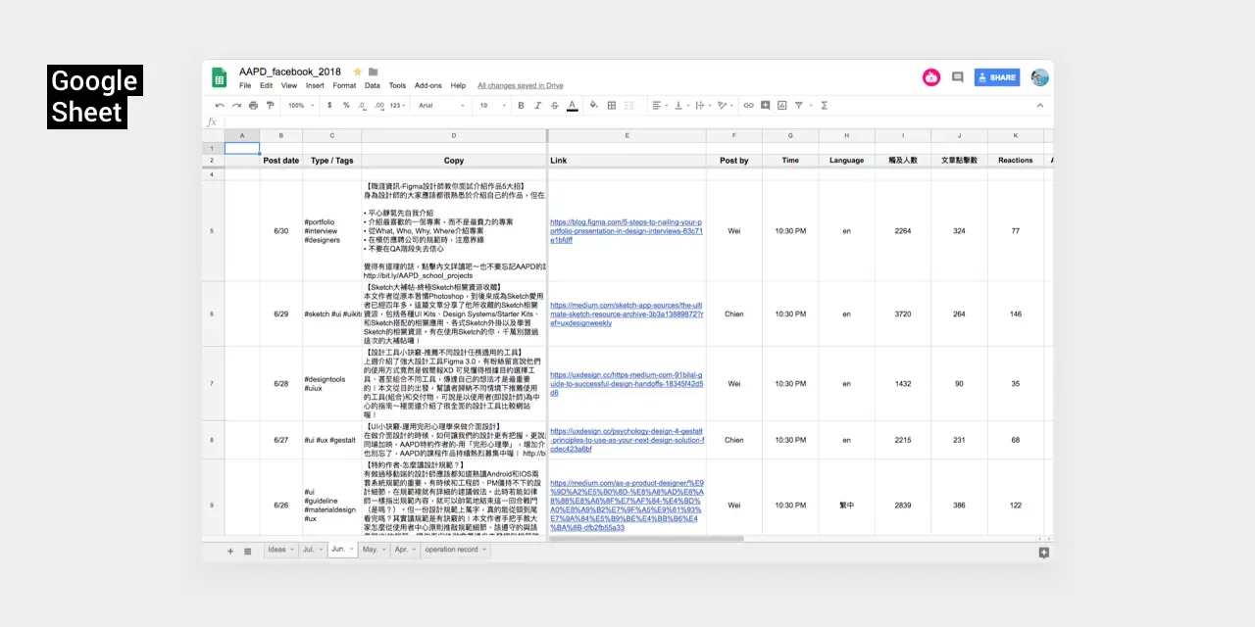Open the text color picker
Image resolution: width=1255 pixels, height=627 pixels.
572,105
